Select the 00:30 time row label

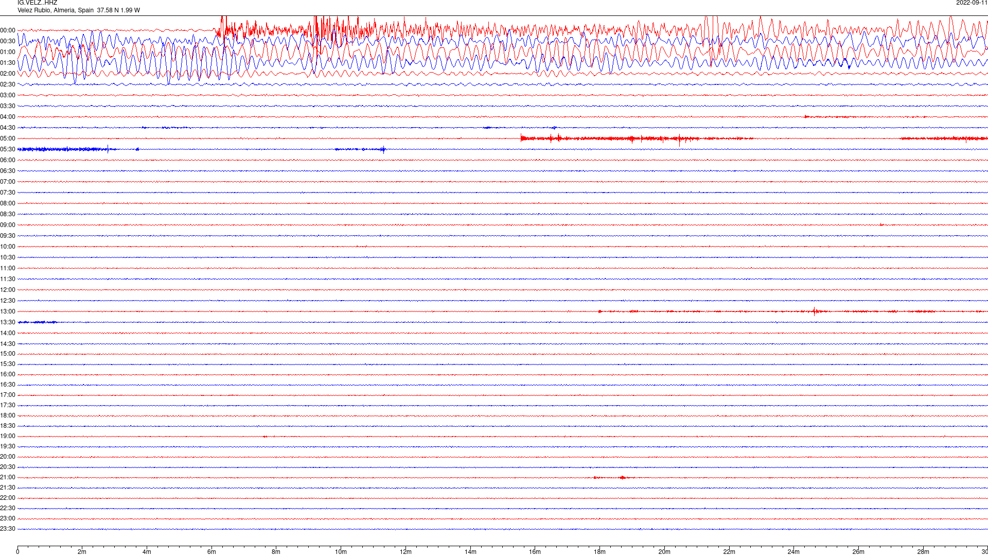click(x=8, y=41)
